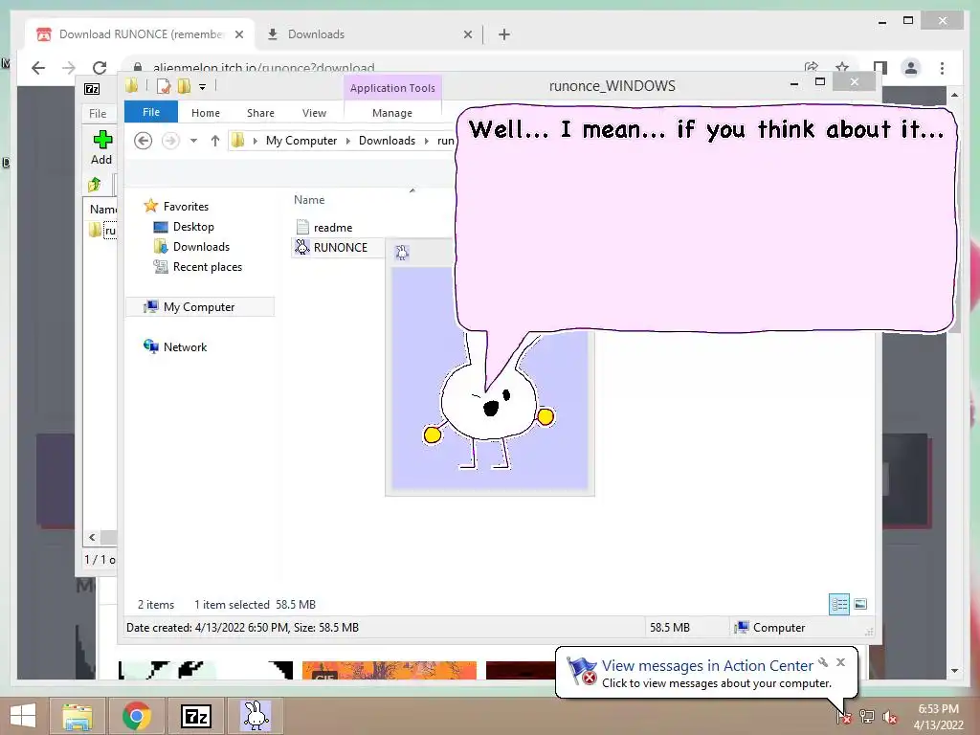Click Chrome back button
The image size is (980, 735).
38,68
